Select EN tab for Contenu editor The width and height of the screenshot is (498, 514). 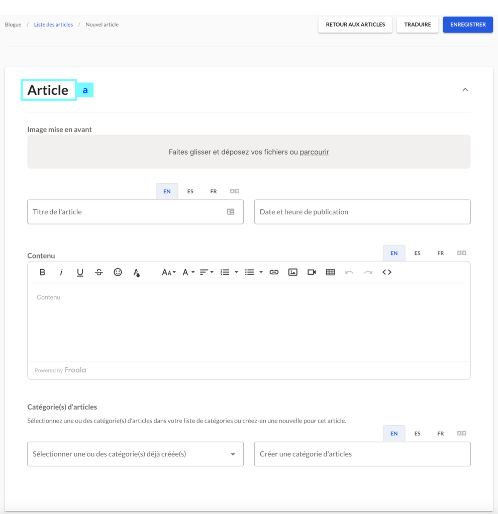click(394, 253)
